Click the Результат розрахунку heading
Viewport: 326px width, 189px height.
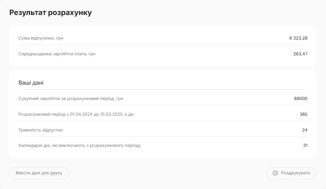coord(51,12)
